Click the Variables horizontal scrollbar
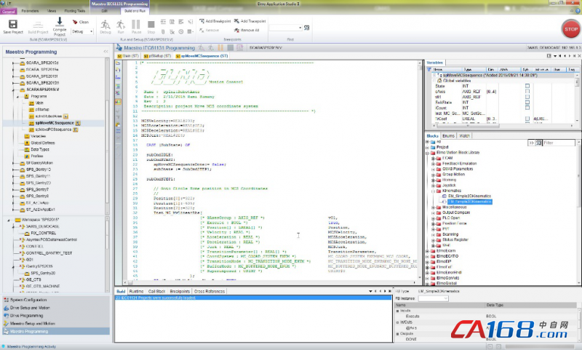This screenshot has height=350, width=582. 503,125
